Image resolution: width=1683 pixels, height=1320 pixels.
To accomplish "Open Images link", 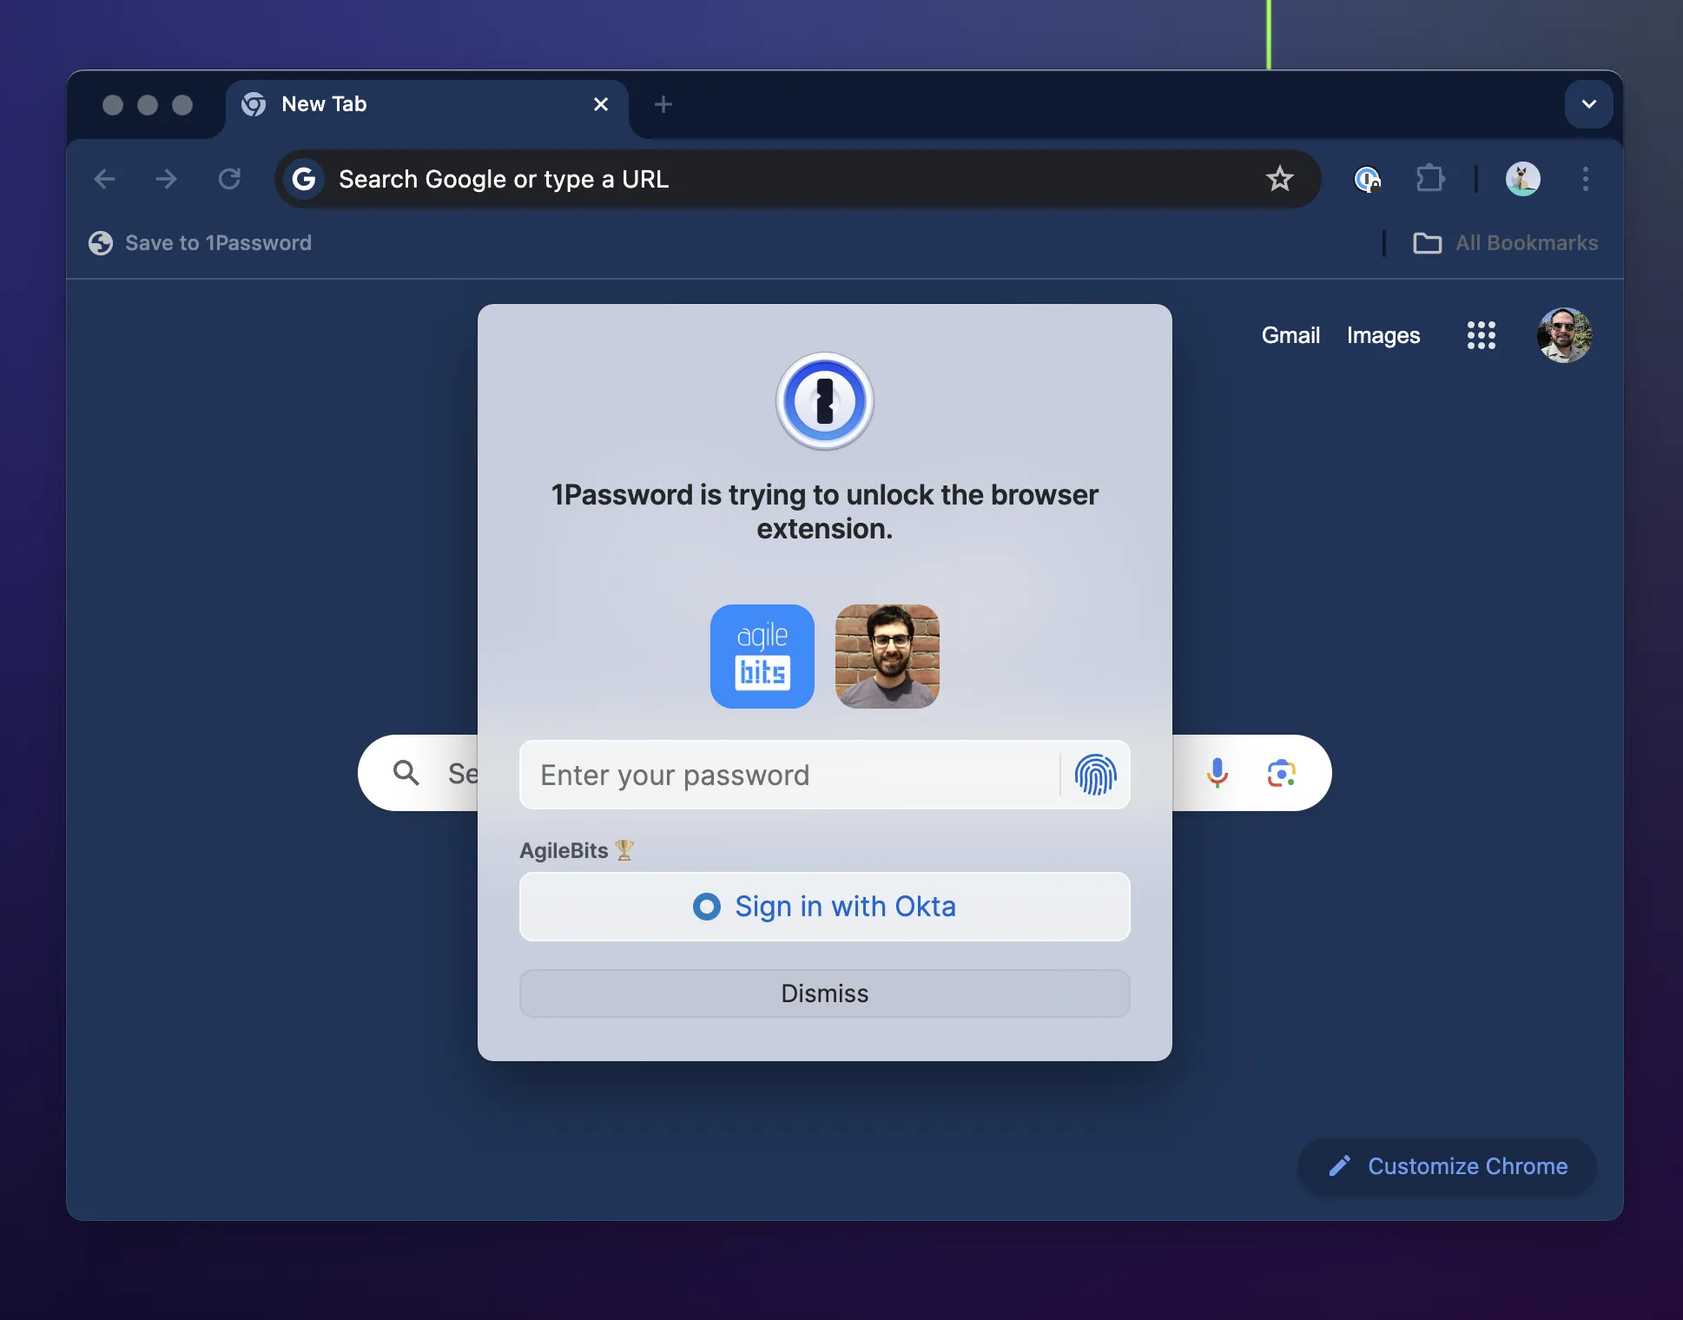I will [x=1383, y=335].
